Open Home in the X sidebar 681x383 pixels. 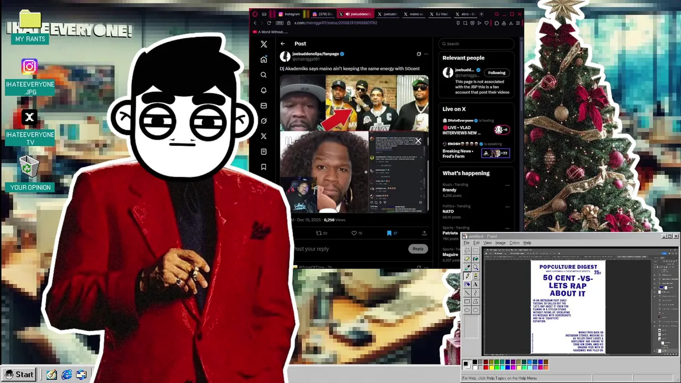click(263, 60)
